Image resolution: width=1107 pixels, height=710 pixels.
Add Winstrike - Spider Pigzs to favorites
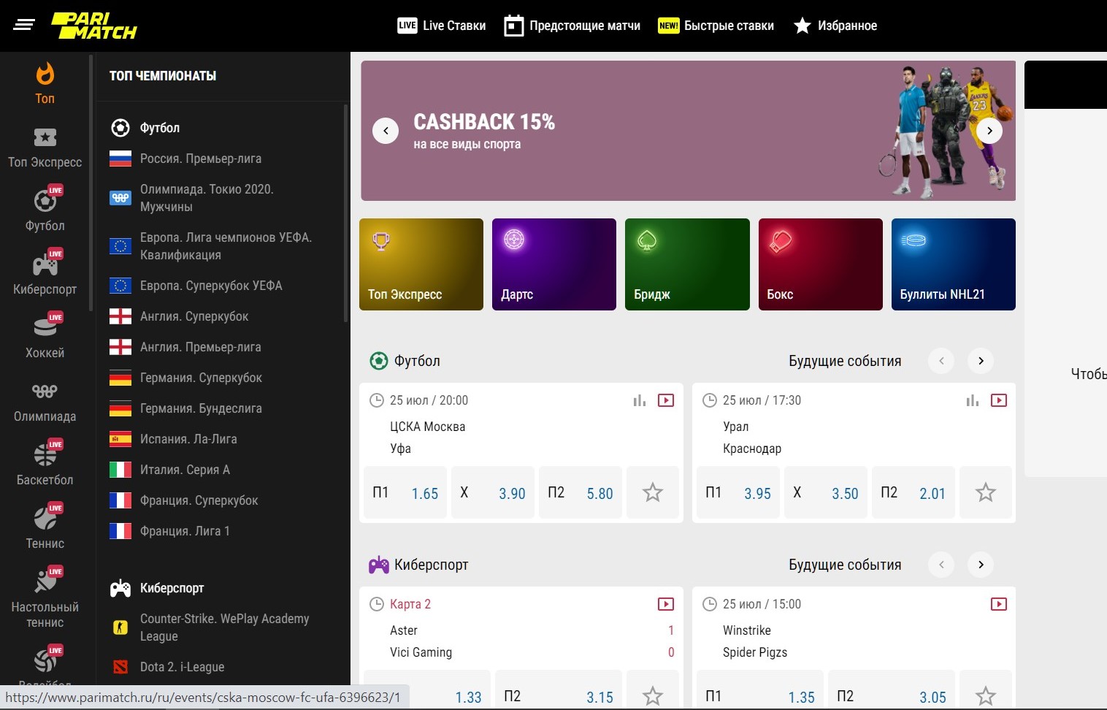pyautogui.click(x=986, y=690)
